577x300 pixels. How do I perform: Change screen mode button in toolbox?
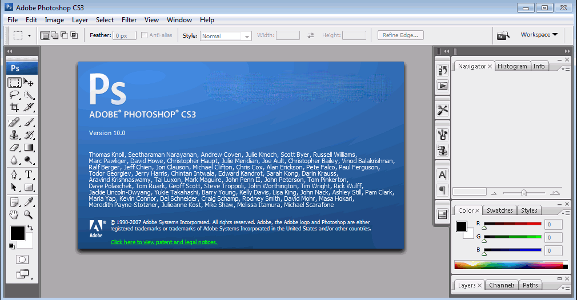[23, 274]
